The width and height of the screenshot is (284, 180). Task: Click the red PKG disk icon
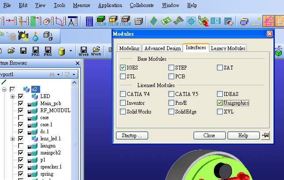tap(48, 51)
